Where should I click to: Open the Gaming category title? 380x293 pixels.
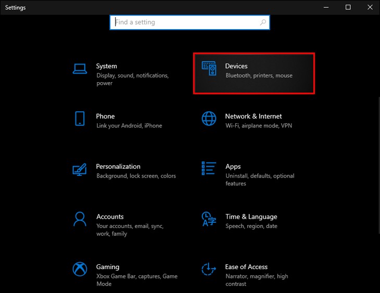[x=108, y=267]
